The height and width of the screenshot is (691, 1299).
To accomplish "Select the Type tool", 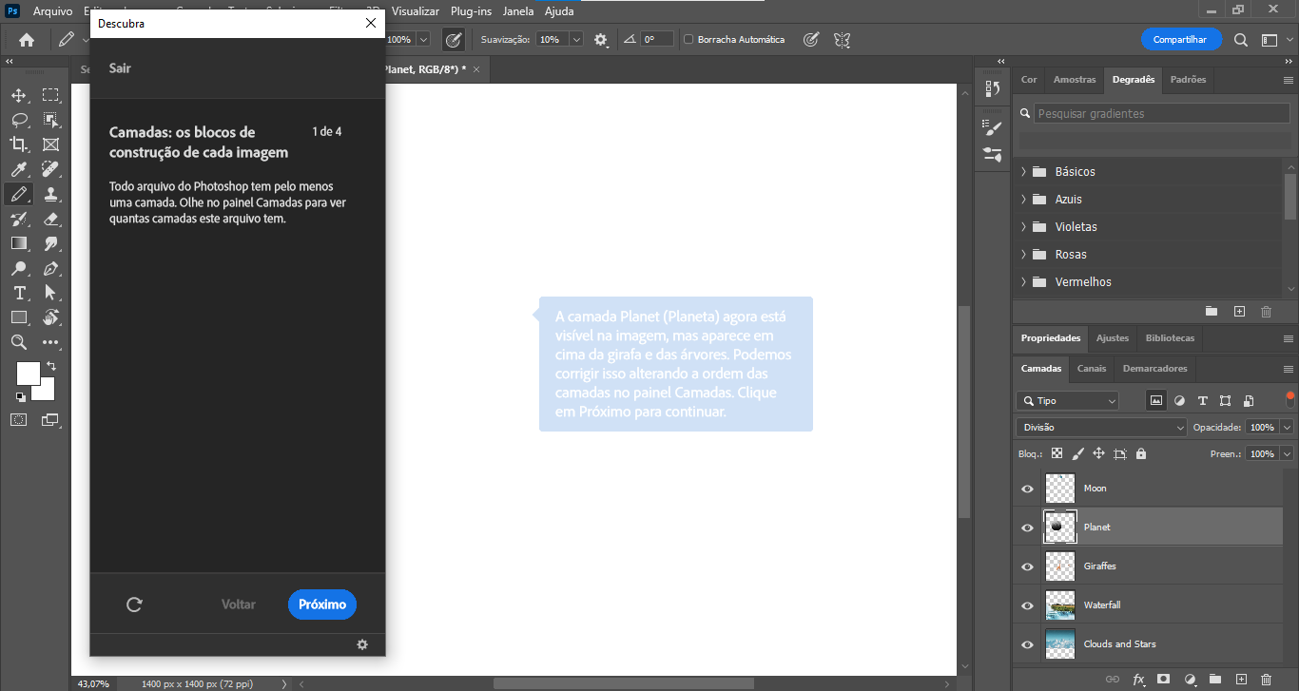I will tap(19, 292).
